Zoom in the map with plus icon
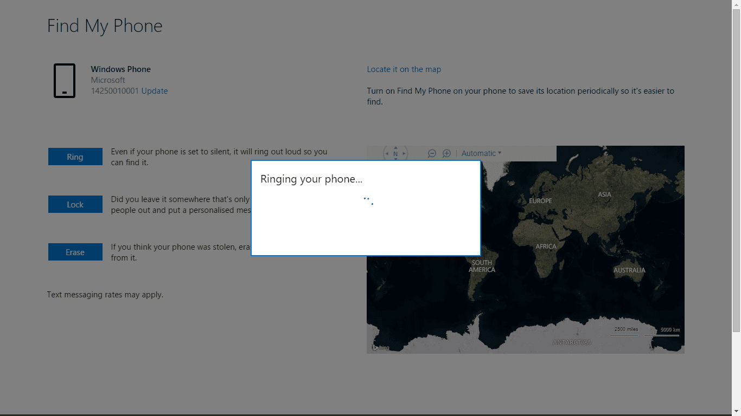 point(446,153)
